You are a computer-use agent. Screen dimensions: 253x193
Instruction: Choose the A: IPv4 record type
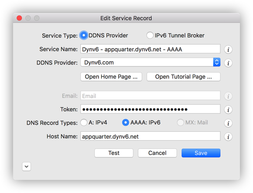click(84, 122)
